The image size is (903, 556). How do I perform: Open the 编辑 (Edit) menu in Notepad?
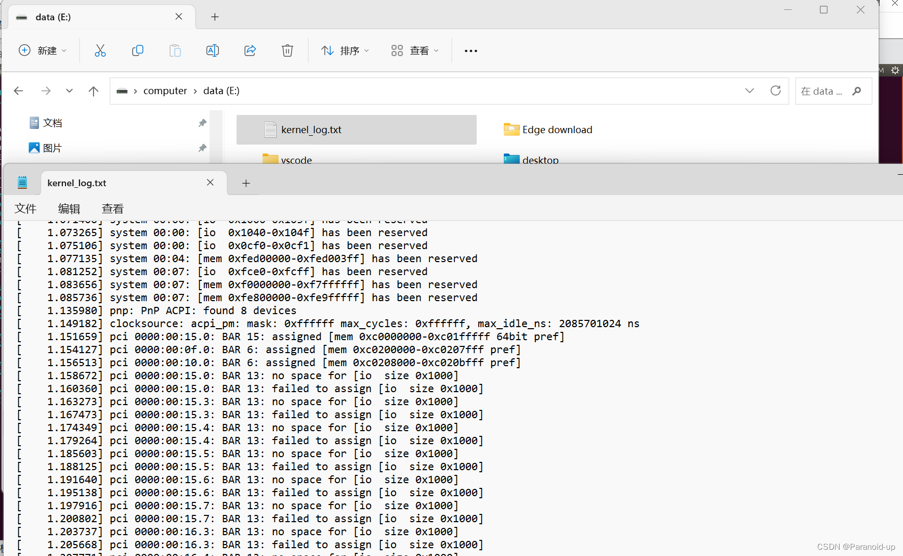pyautogui.click(x=69, y=209)
